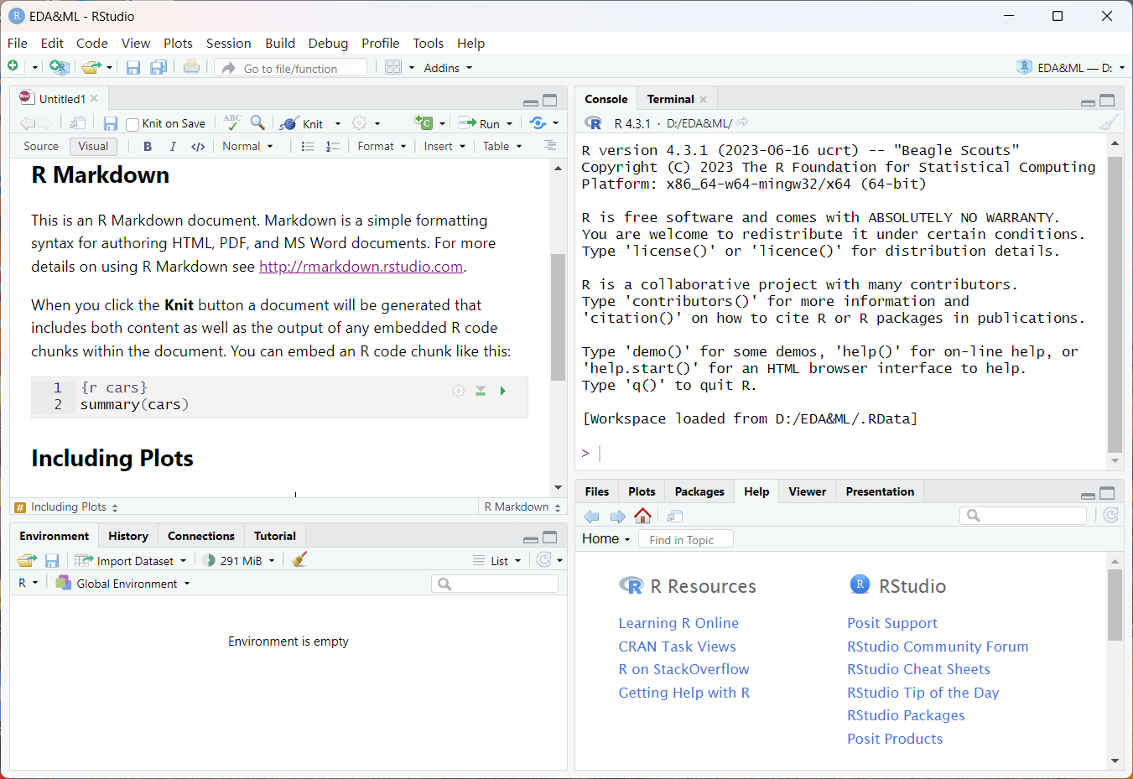Click the Find in Topic field
Image resolution: width=1133 pixels, height=779 pixels.
685,539
